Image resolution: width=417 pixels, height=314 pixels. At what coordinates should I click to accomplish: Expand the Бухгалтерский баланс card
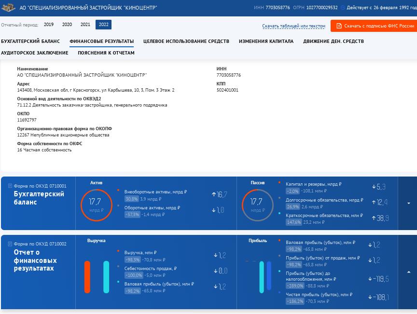[409, 204]
